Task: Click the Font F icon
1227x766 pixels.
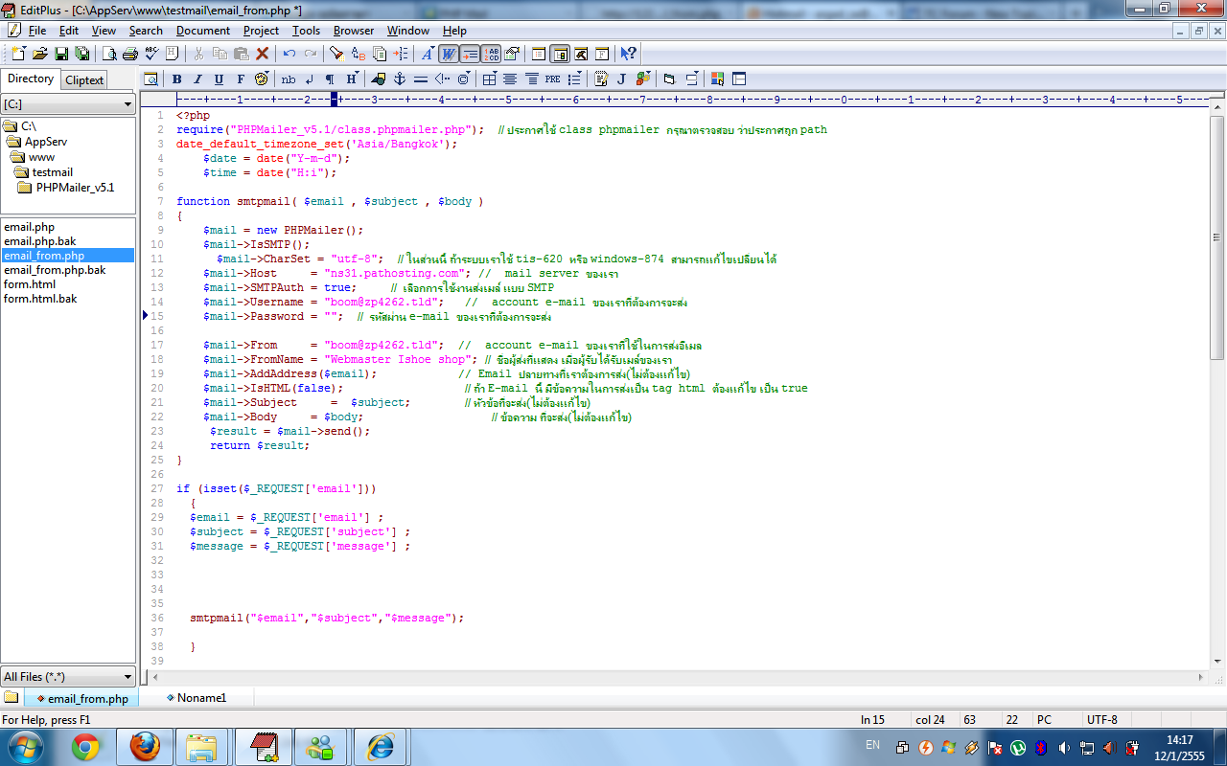Action: pyautogui.click(x=241, y=79)
